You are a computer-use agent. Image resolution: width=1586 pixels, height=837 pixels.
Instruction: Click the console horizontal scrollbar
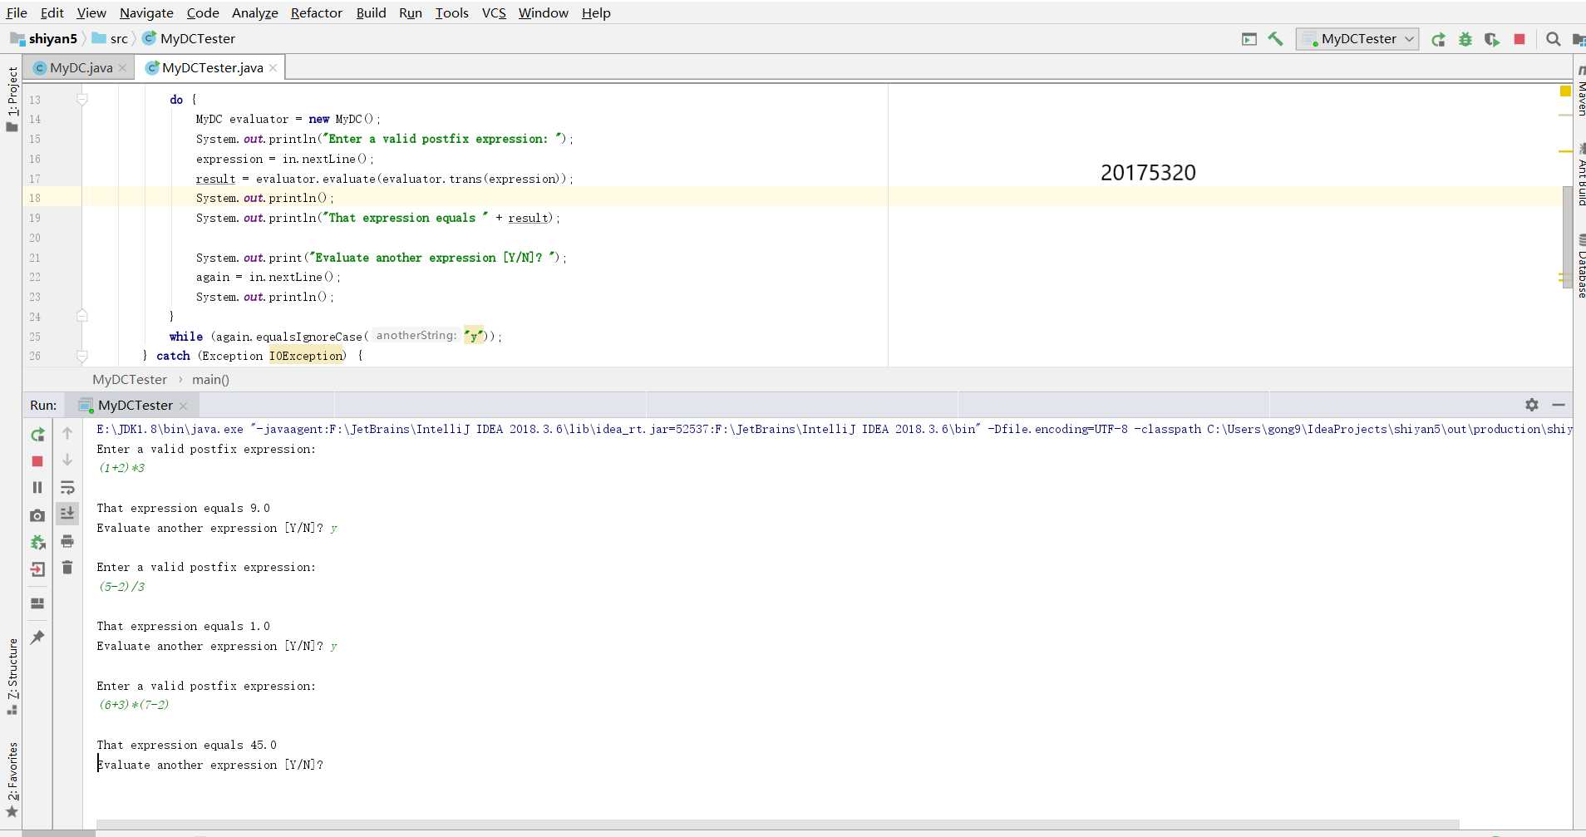777,825
